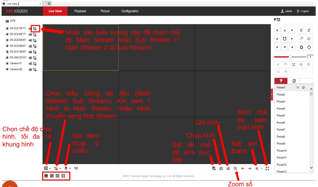This screenshot has height=187, width=318.
Task: Start recording with the camcorder icon
Action: click(x=228, y=168)
